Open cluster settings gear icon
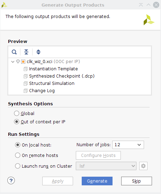The width and height of the screenshot is (161, 194). [143, 166]
